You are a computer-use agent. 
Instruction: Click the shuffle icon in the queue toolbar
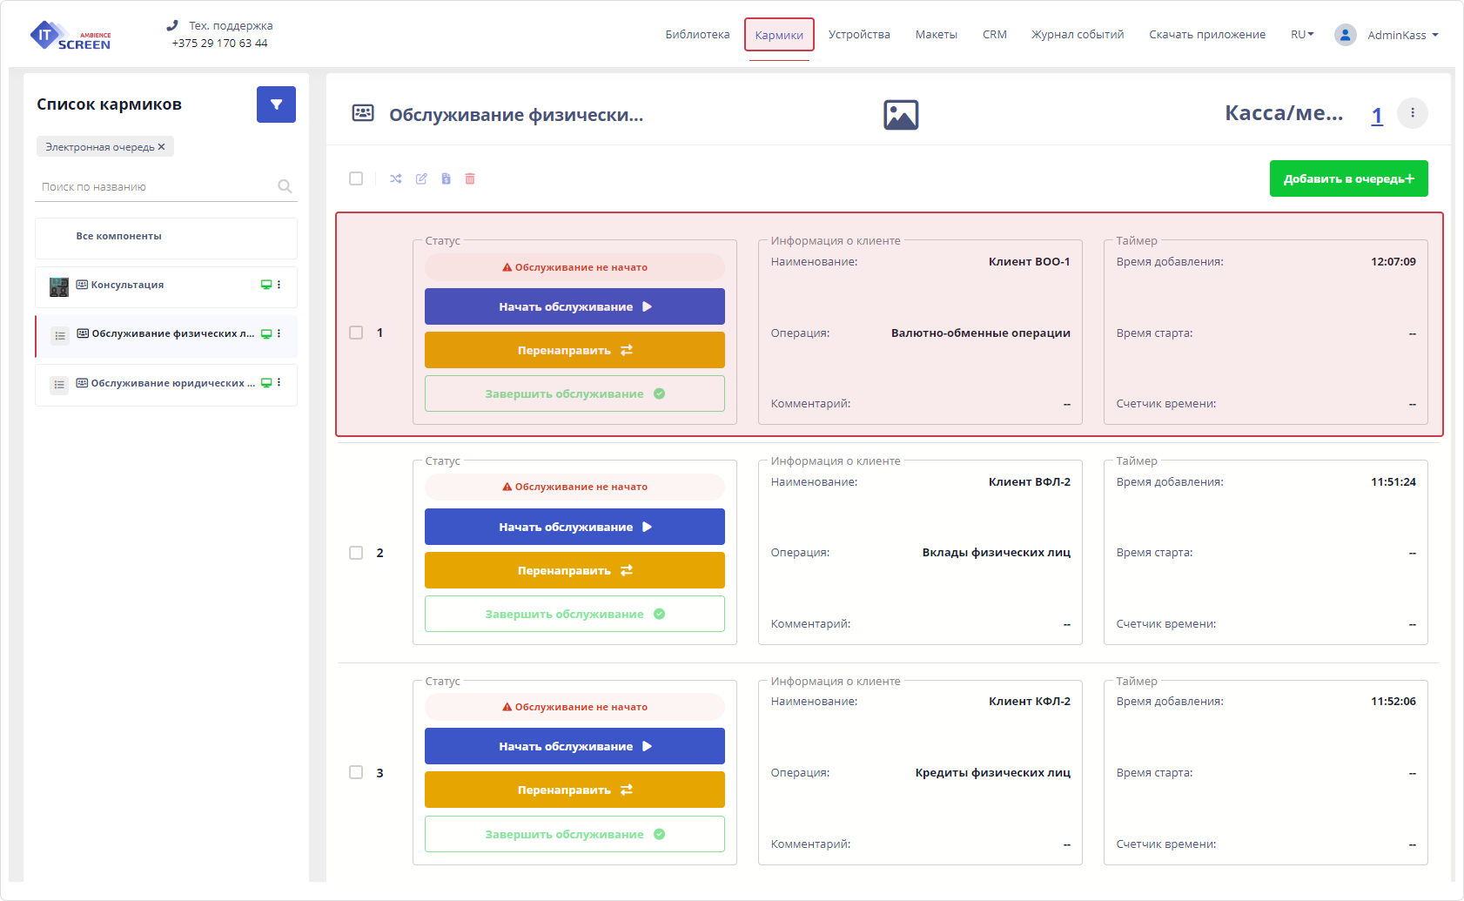click(396, 178)
